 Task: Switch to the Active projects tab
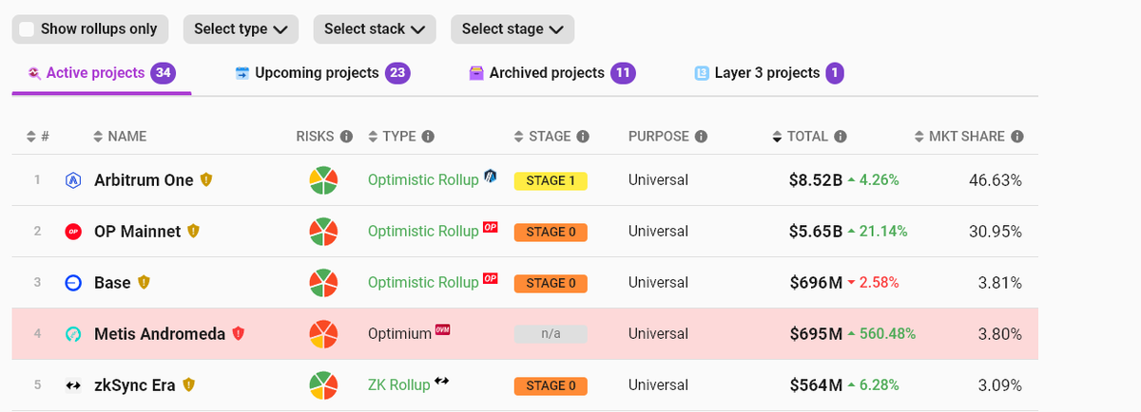pyautogui.click(x=102, y=73)
